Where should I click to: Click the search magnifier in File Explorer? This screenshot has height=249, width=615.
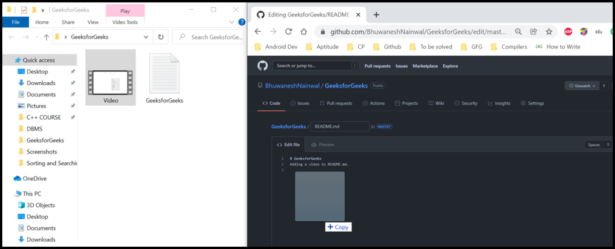[182, 37]
